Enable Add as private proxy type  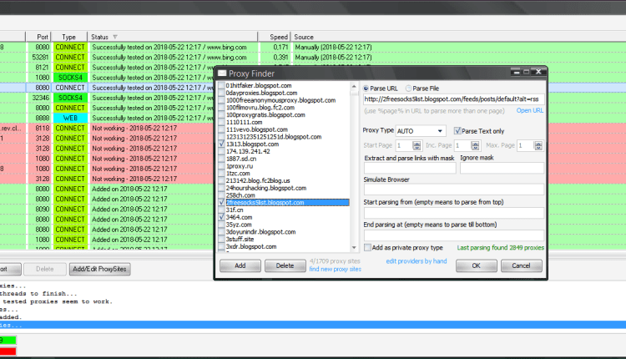coord(368,248)
